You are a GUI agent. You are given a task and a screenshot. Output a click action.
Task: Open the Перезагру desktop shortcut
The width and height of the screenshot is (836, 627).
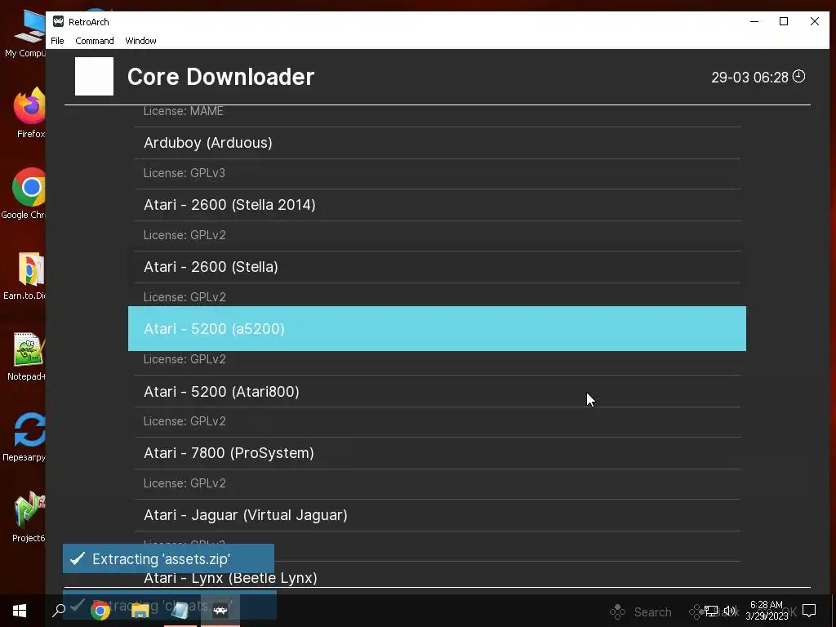25,438
